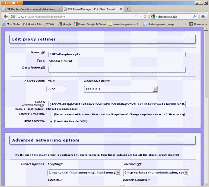
Task: Click the Tunnel Destination field
Action: coord(117,104)
